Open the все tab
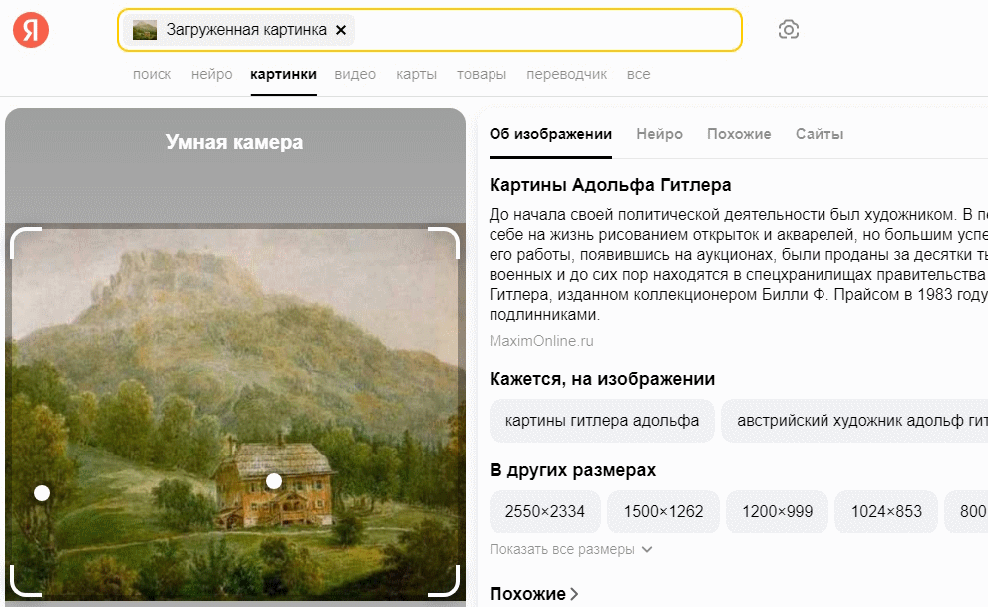This screenshot has width=988, height=607. [x=638, y=74]
